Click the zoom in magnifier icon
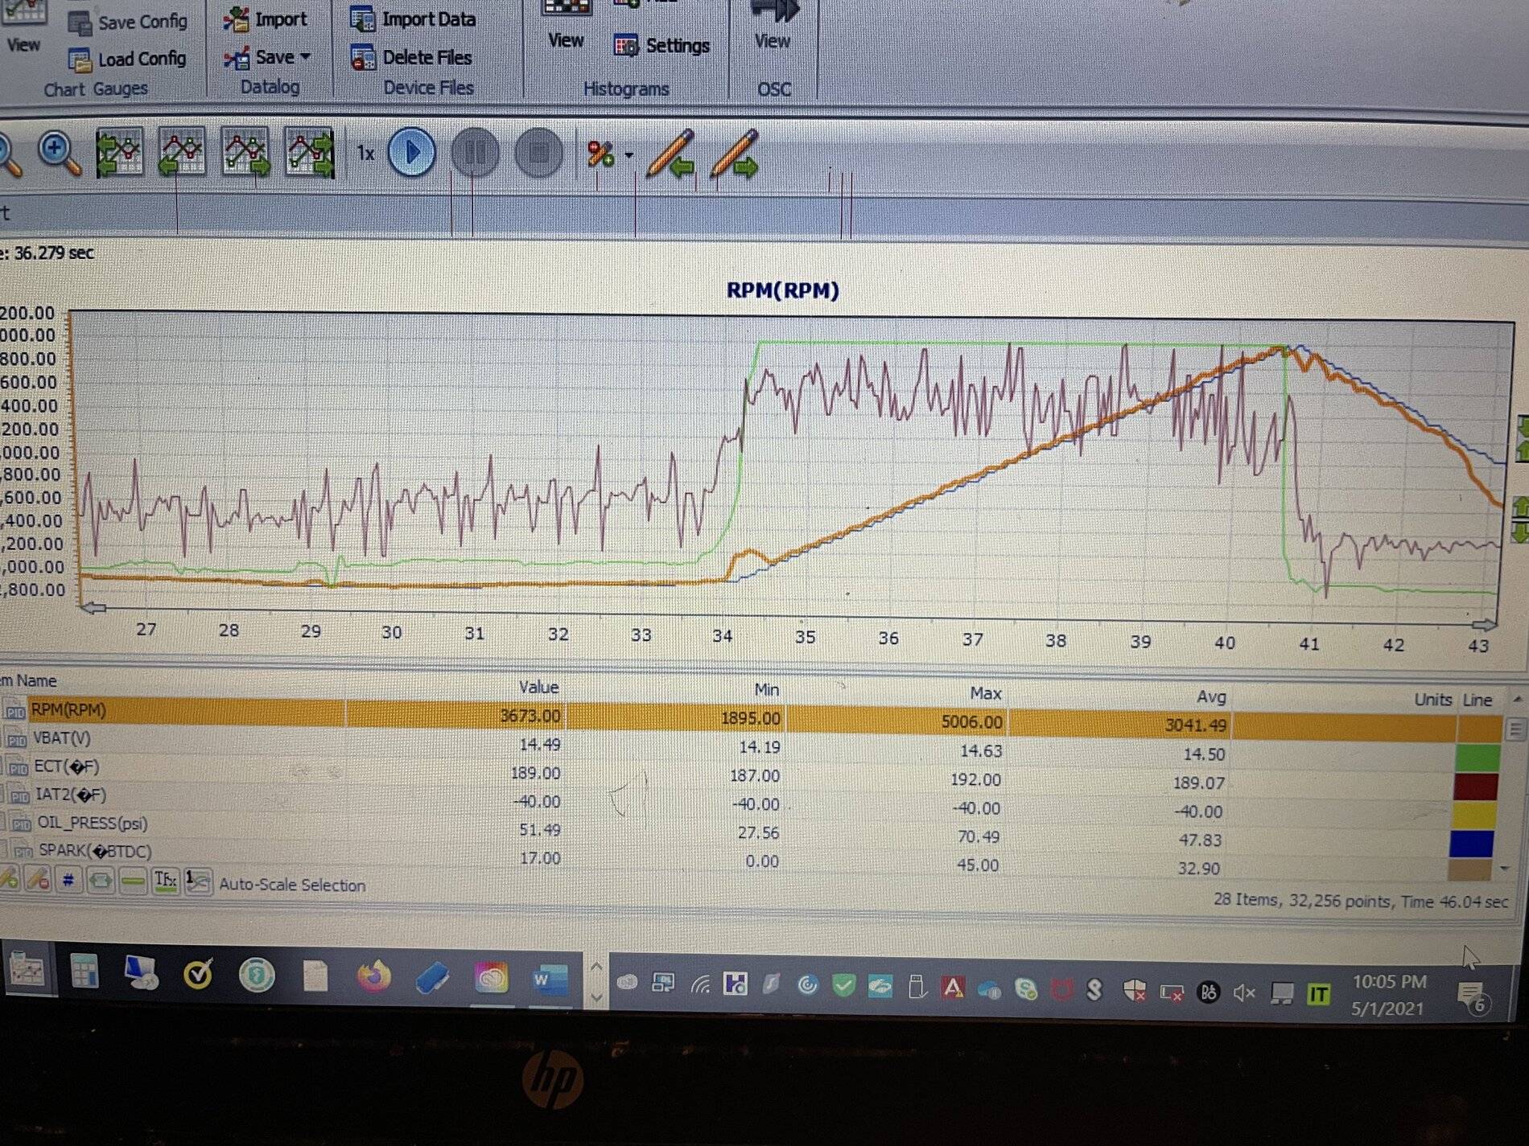 tap(60, 153)
